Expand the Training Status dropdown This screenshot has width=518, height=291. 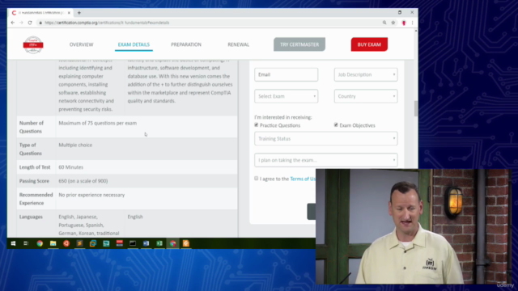[326, 138]
